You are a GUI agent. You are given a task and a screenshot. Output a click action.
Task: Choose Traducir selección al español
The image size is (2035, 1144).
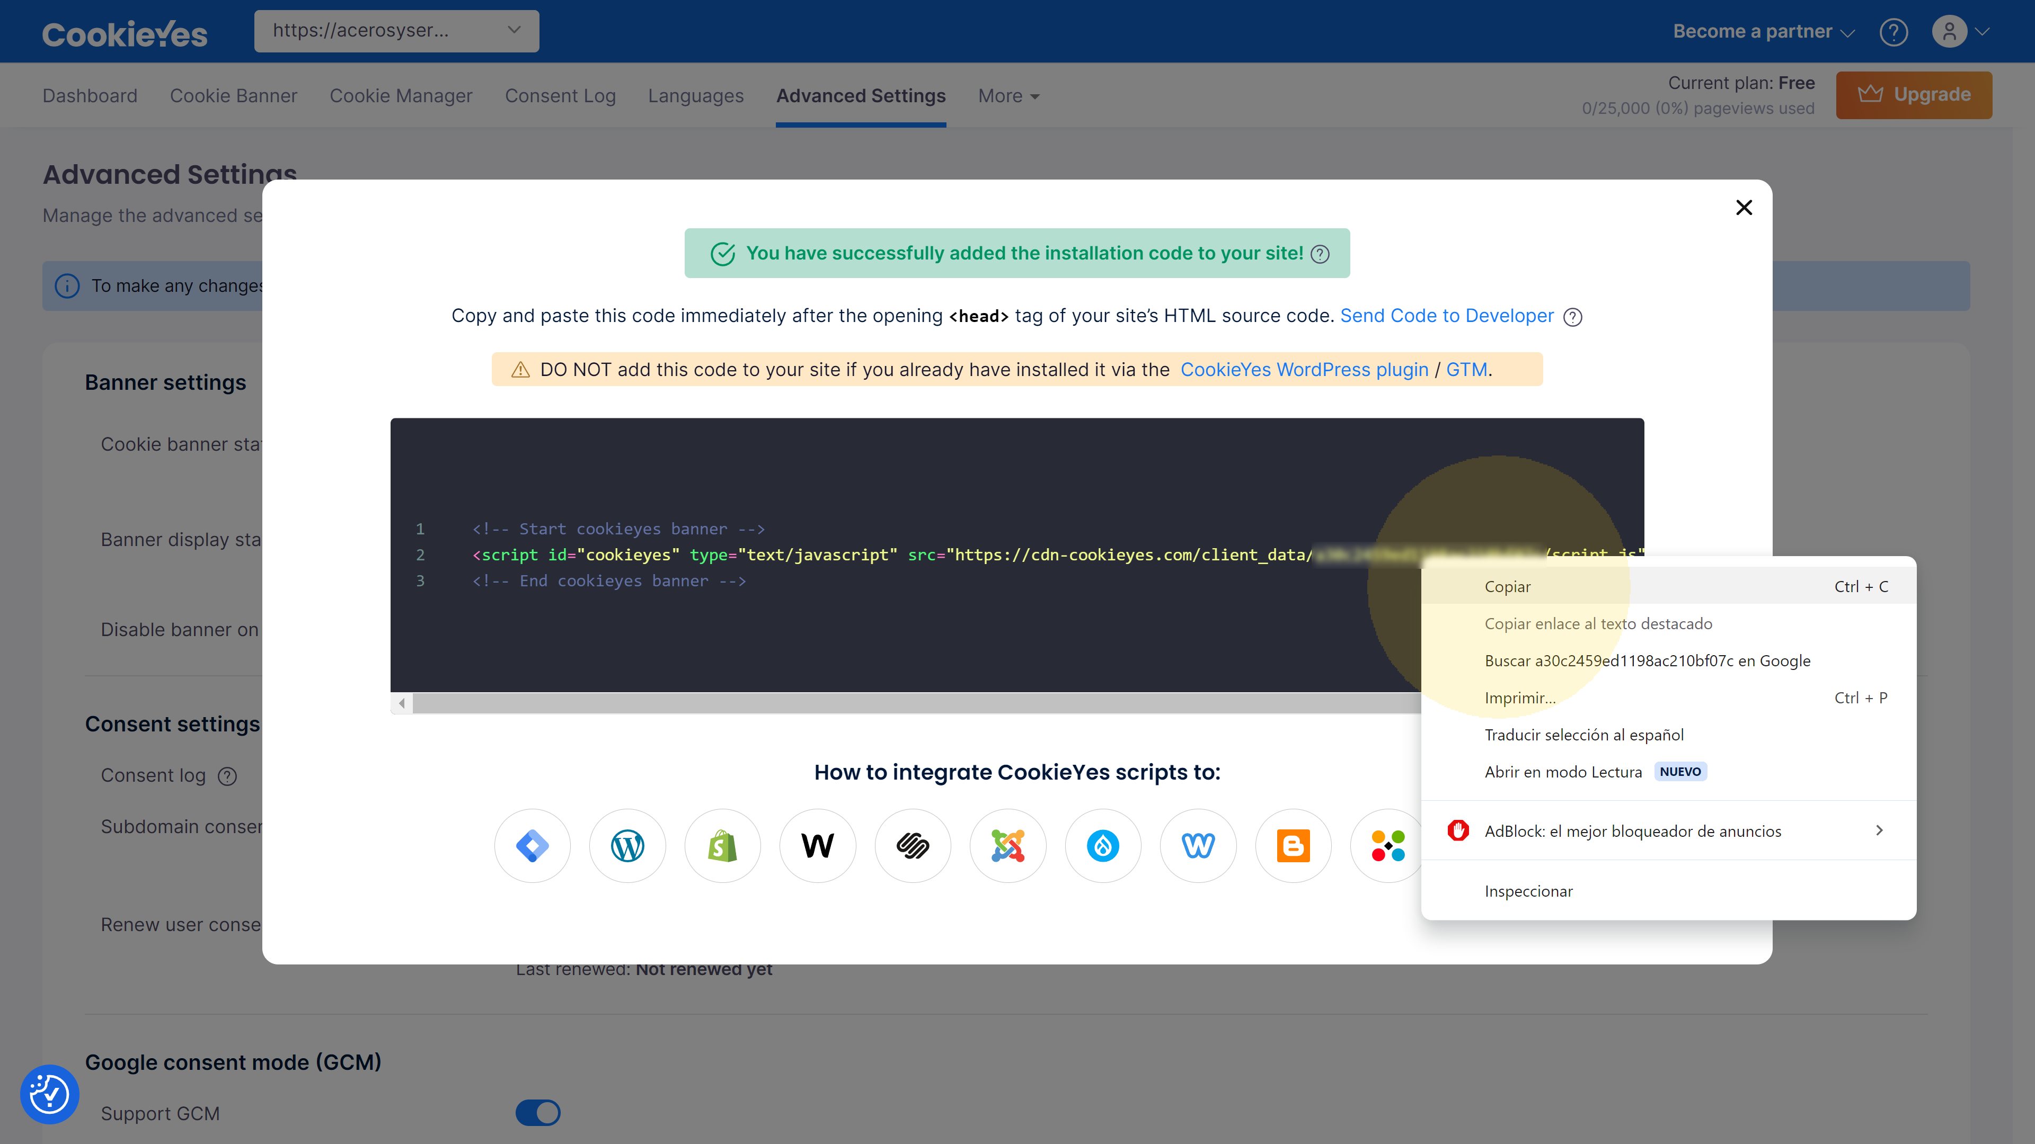[1668, 735]
